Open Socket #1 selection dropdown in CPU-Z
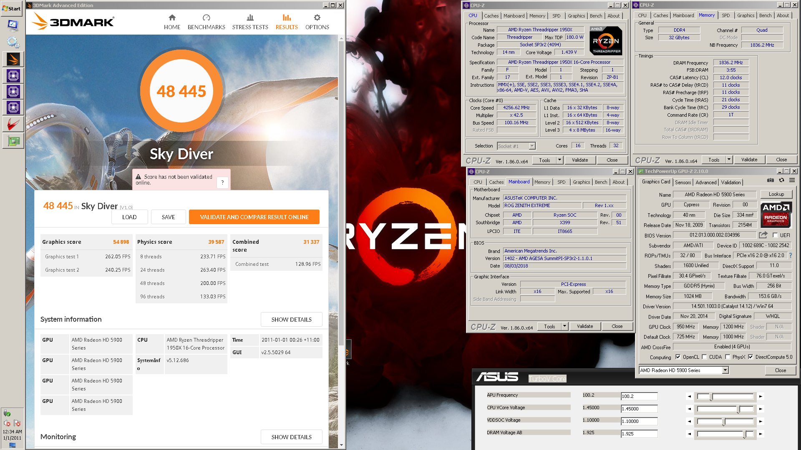The width and height of the screenshot is (801, 450). (532, 146)
